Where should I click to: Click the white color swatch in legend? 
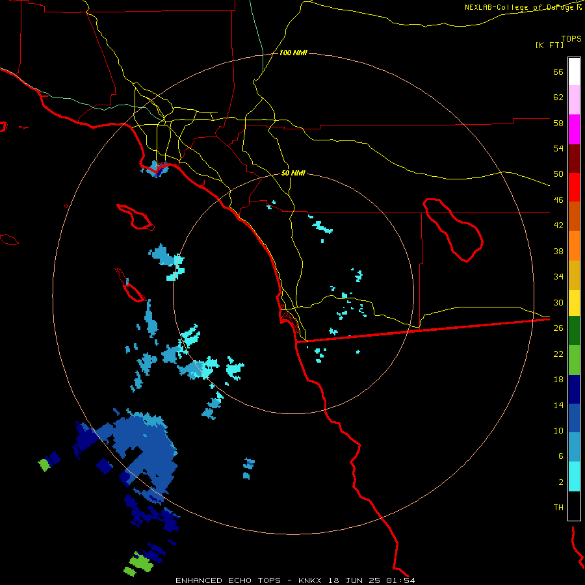574,71
